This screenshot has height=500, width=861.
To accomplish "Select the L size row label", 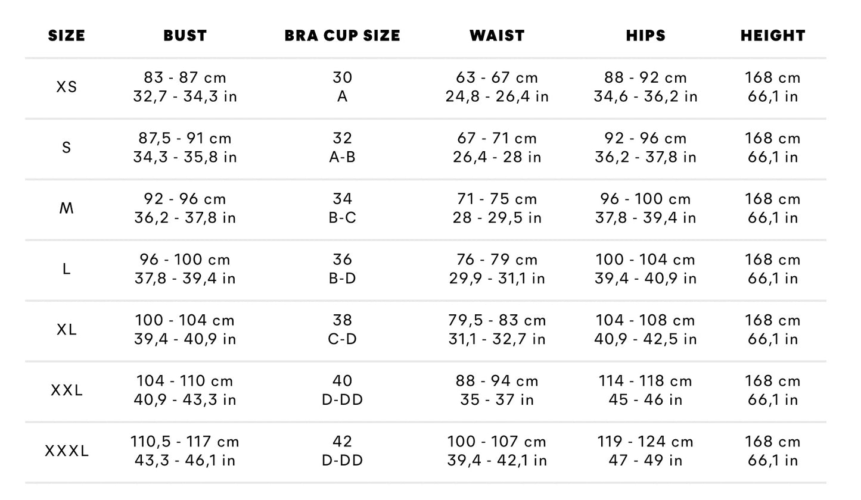I will (66, 269).
